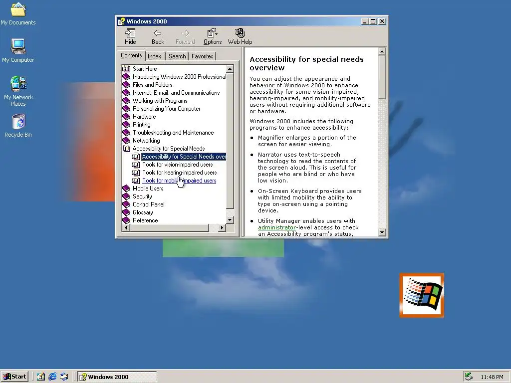Select 'Accessibility for Special Needs' heading
Image resolution: width=511 pixels, height=383 pixels.
pos(169,149)
